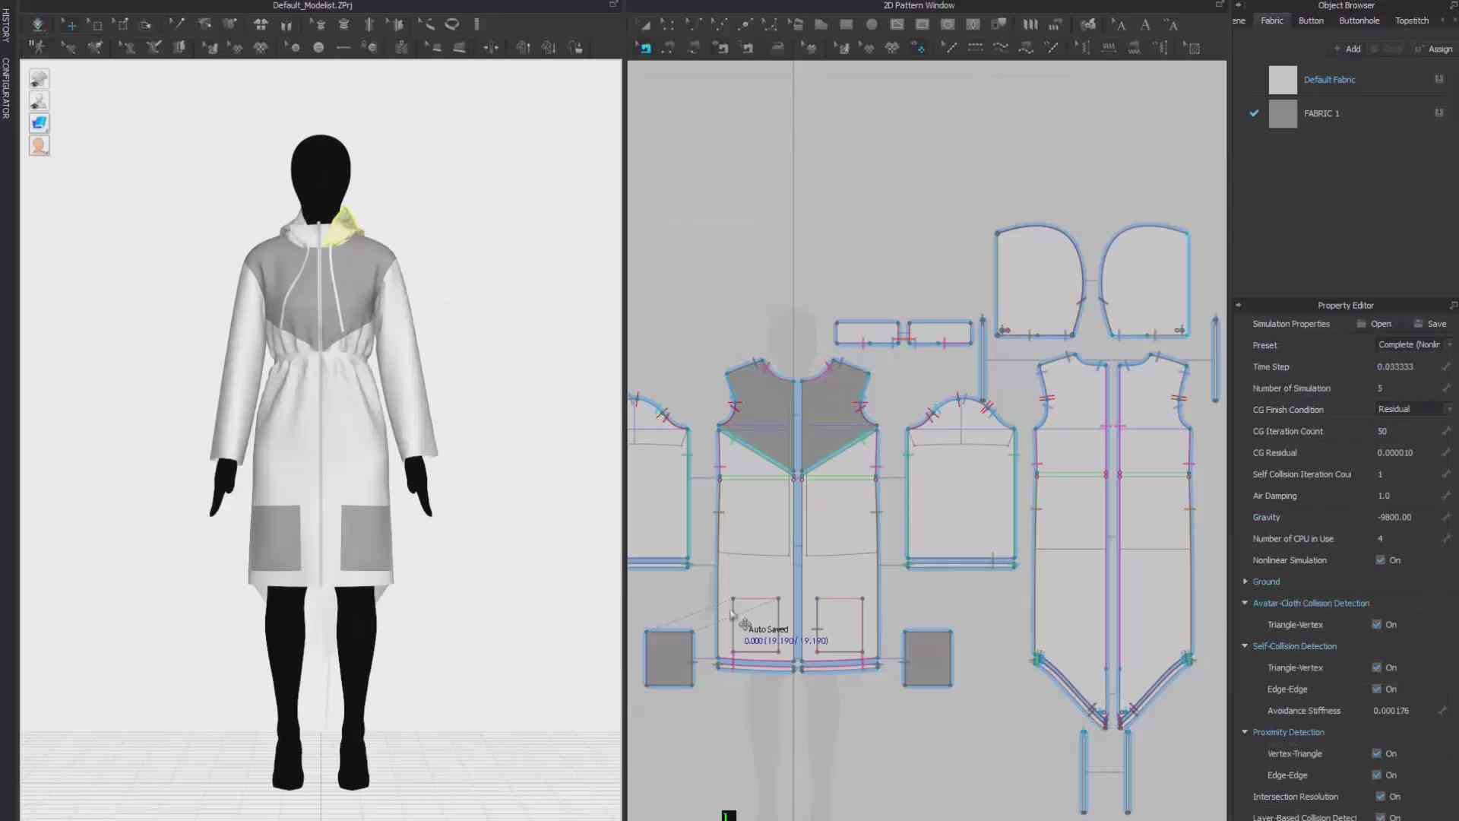Toggle Nonlinear Simulation checkbox
This screenshot has width=1459, height=821.
coord(1380,560)
